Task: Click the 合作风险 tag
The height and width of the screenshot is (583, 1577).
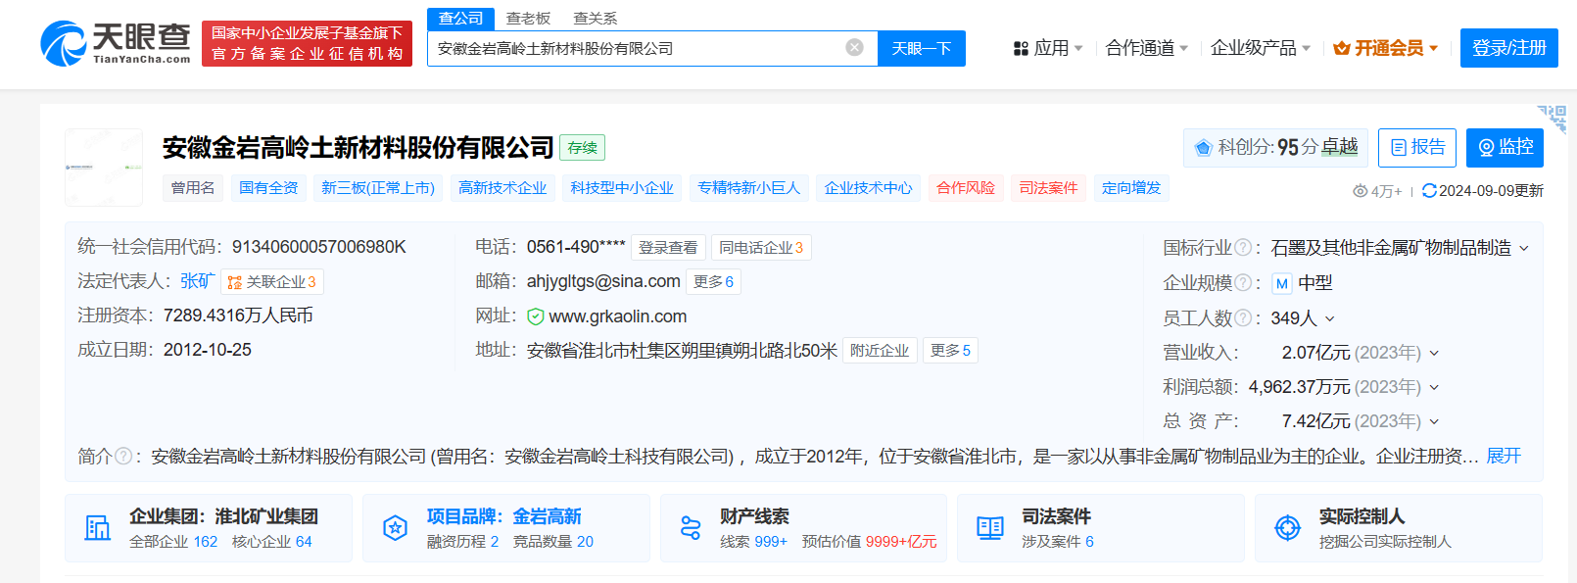Action: tap(966, 188)
